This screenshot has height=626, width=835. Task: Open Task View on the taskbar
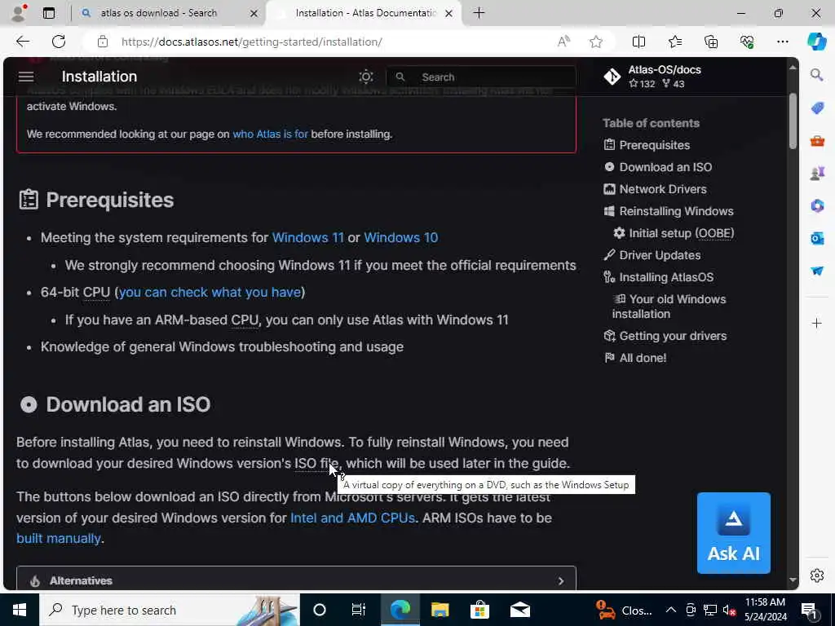point(359,610)
